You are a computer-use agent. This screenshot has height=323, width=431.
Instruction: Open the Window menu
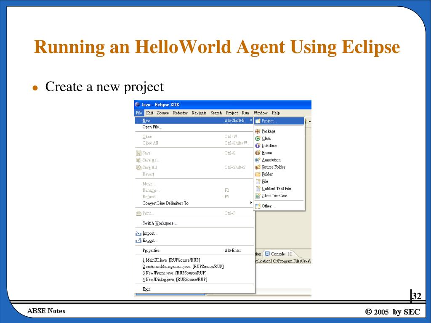[261, 113]
